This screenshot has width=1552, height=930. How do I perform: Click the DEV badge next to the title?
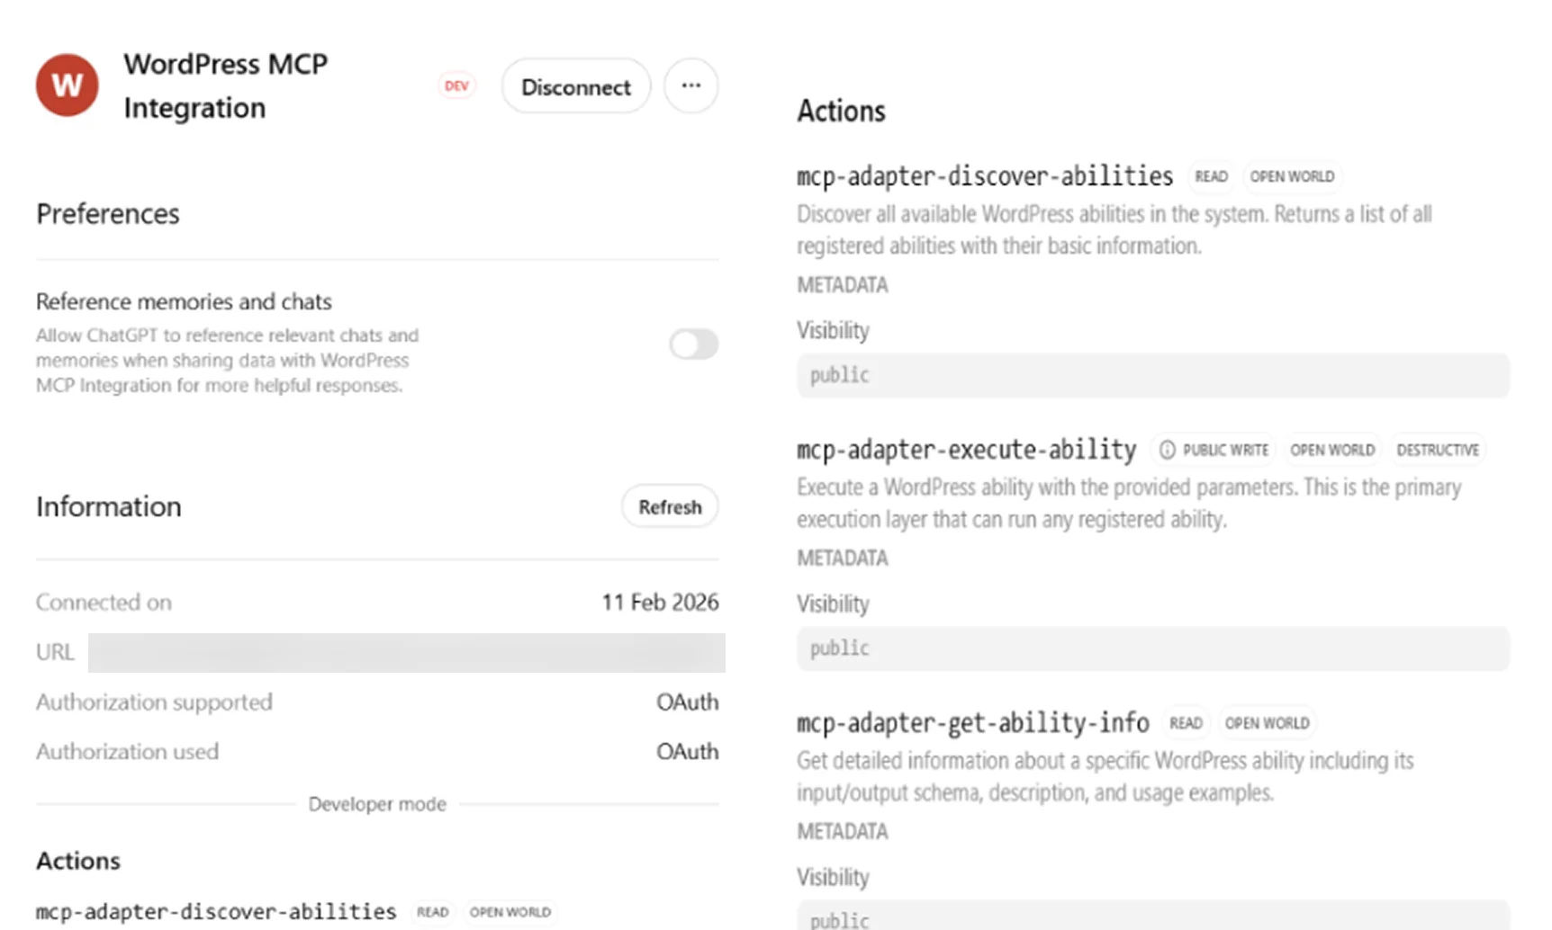(456, 85)
